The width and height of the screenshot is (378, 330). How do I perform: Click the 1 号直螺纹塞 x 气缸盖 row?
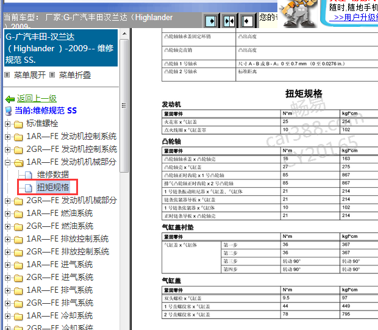tap(269, 306)
